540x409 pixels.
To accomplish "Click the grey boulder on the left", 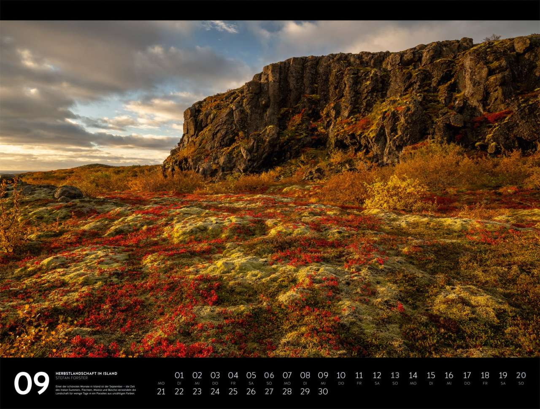I will point(68,192).
